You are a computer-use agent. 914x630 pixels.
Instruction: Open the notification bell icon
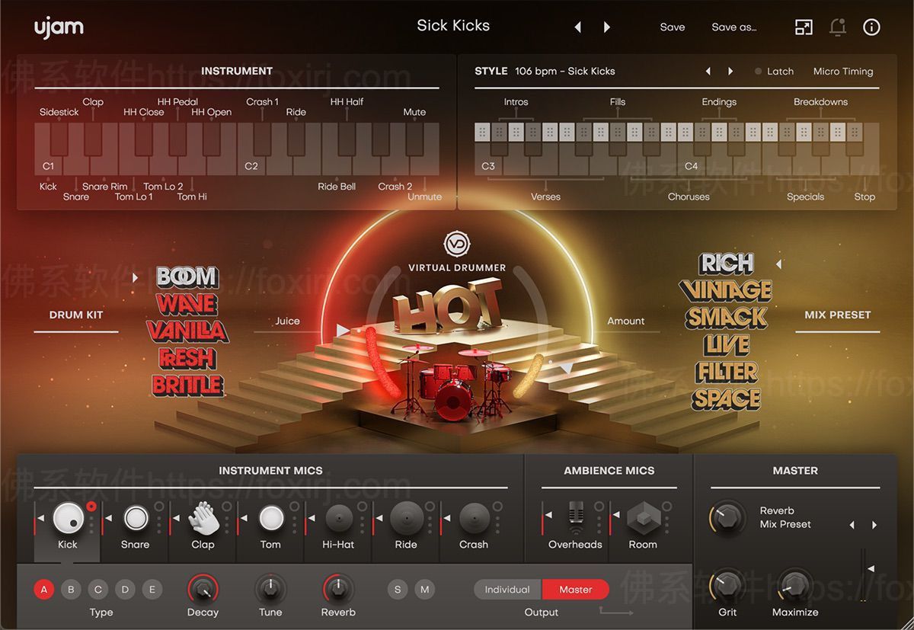point(837,27)
